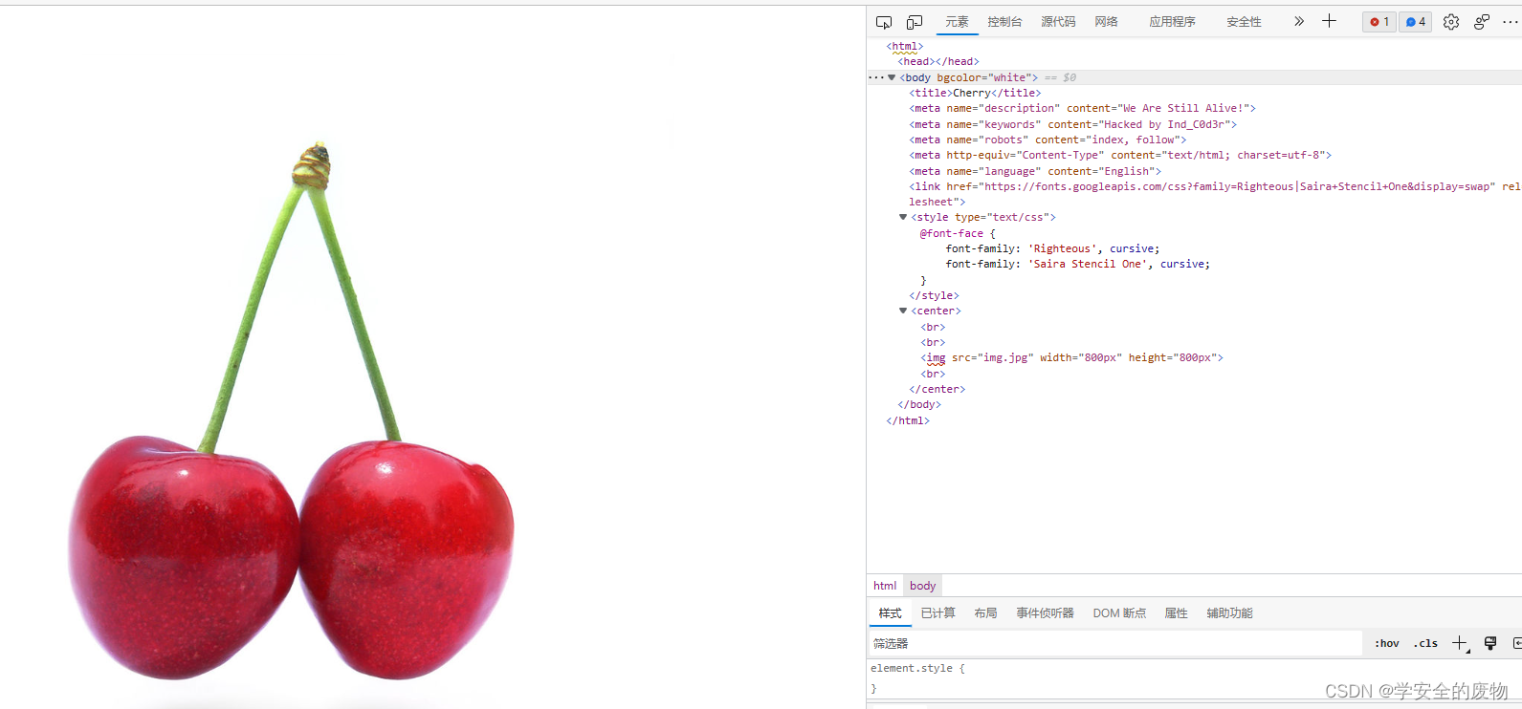Click the font-family 'Righteous', cursive line

point(1052,248)
